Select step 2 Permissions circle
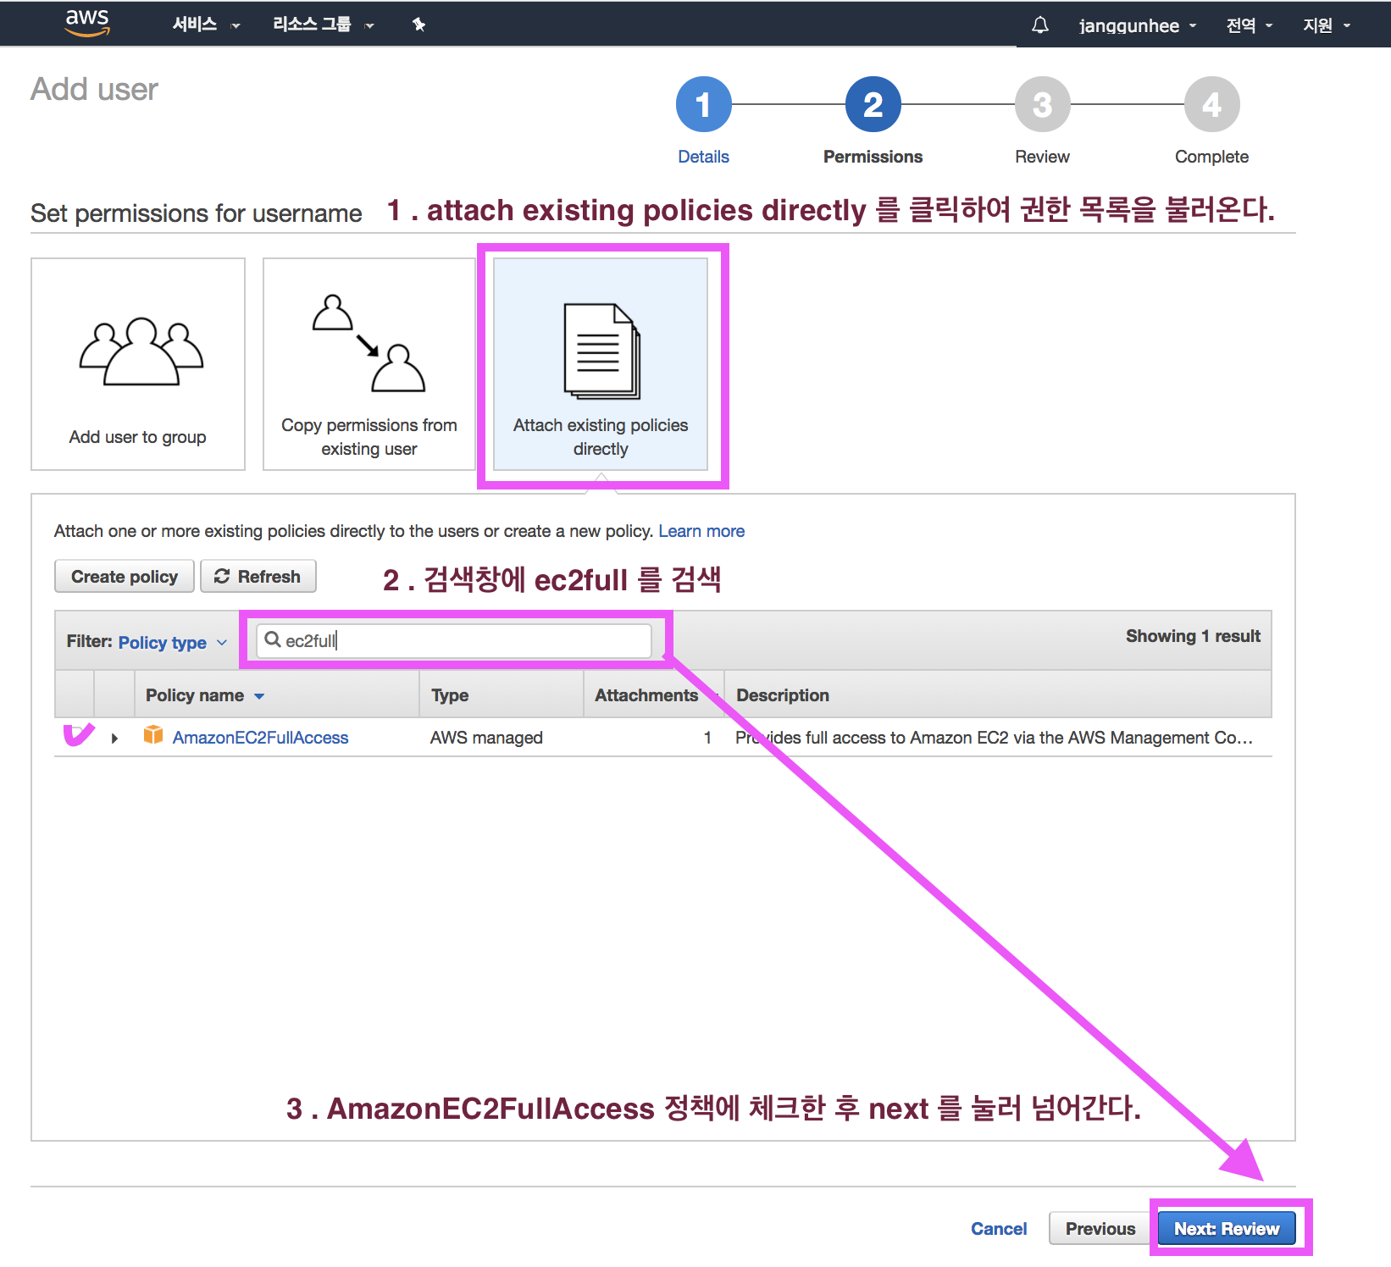 [x=873, y=104]
